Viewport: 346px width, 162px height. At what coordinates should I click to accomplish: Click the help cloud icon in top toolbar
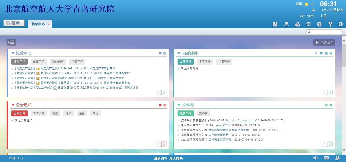[x=298, y=24]
